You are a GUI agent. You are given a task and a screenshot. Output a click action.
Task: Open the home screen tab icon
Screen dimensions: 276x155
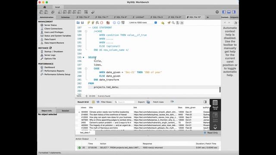pyautogui.click(x=44, y=7)
